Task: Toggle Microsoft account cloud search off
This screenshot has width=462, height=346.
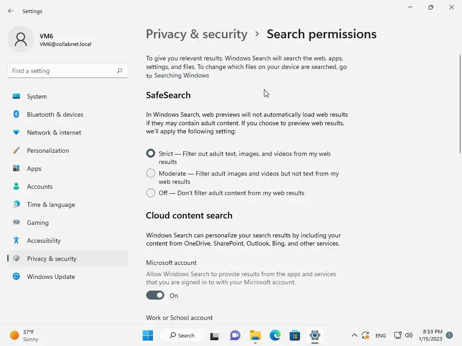Action: point(155,296)
